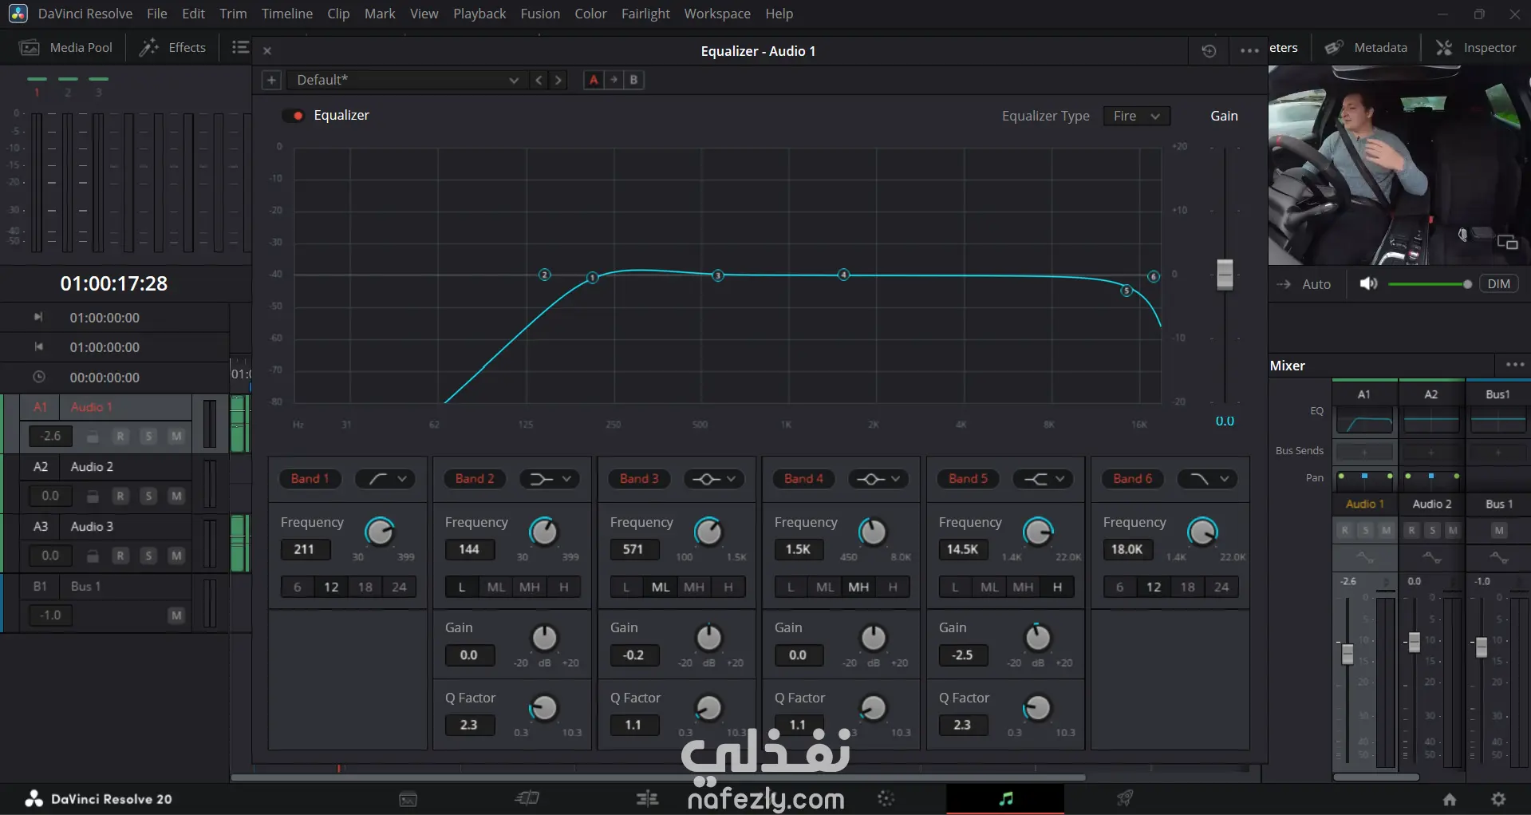Disable Band 3 of the equalizer
The height and width of the screenshot is (815, 1531).
tap(639, 479)
